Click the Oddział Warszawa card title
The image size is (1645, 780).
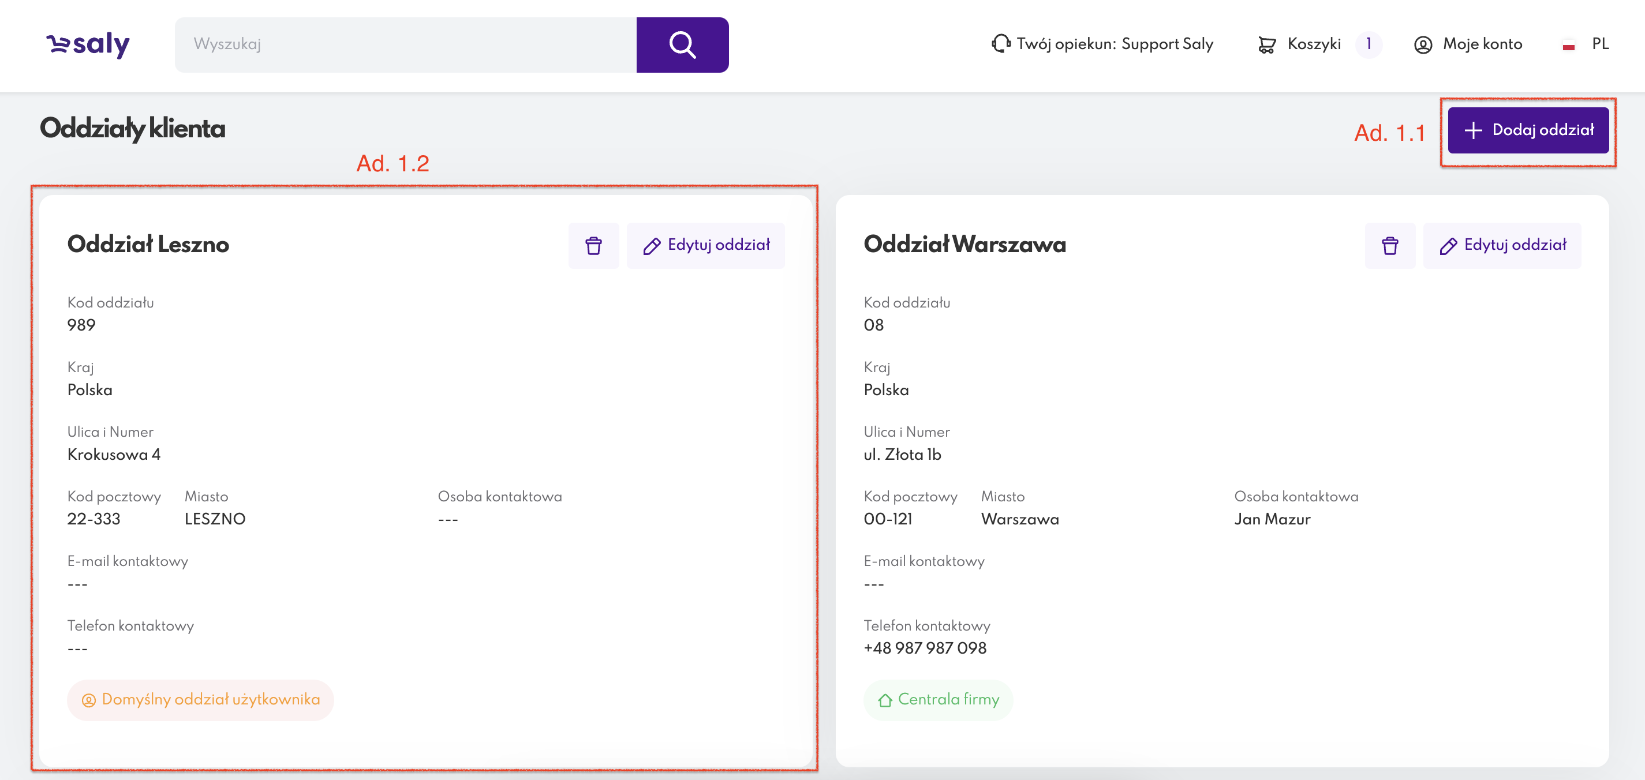(x=964, y=245)
